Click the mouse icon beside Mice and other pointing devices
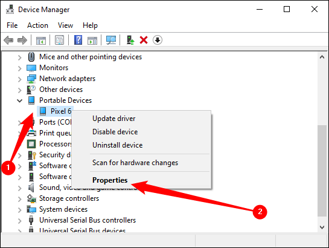The image size is (329, 248). point(31,57)
